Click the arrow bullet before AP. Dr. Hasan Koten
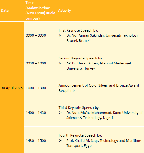The image size is (144, 153). (x=60, y=63)
